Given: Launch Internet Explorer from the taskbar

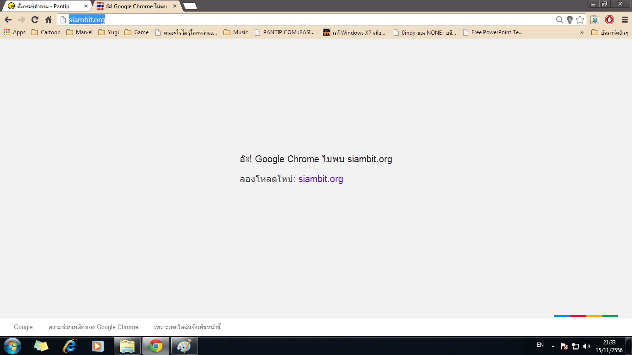Looking at the screenshot, I should pos(69,346).
